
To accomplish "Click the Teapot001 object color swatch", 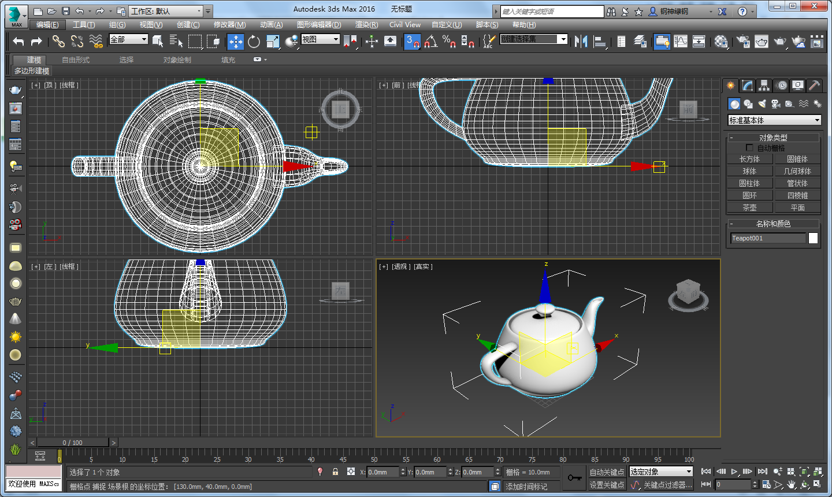I will [813, 238].
